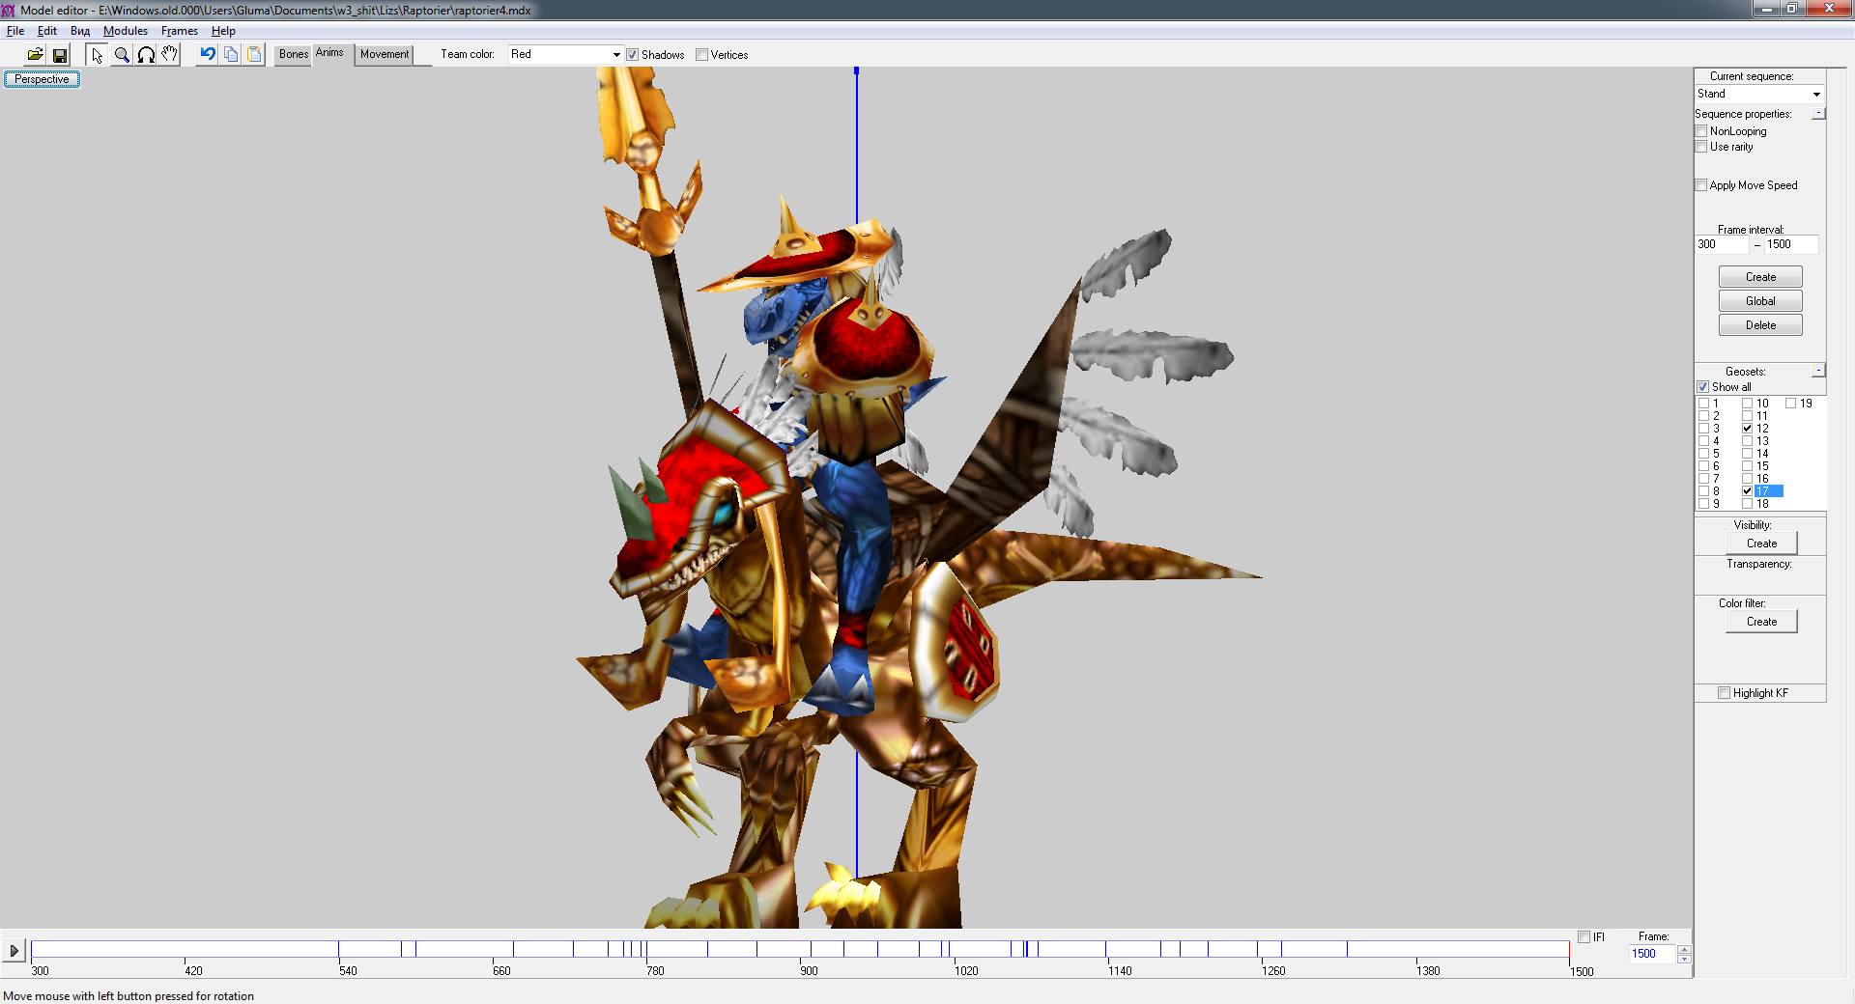Enable the Vertices checkbox
This screenshot has height=1004, width=1855.
pyautogui.click(x=701, y=55)
